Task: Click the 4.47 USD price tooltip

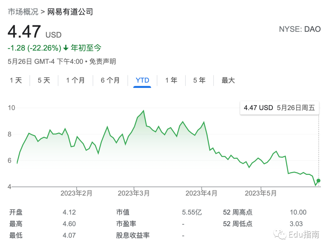Action: [x=279, y=108]
